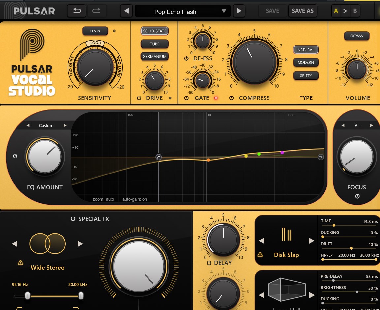The height and width of the screenshot is (310, 380).
Task: Click the delay TIME slider handle
Action: click(334, 225)
